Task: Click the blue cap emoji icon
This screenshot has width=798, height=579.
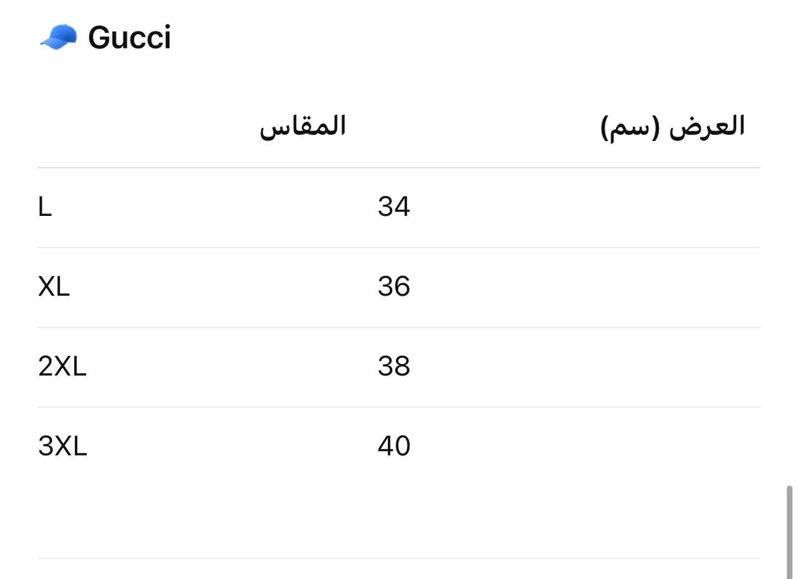Action: [59, 37]
